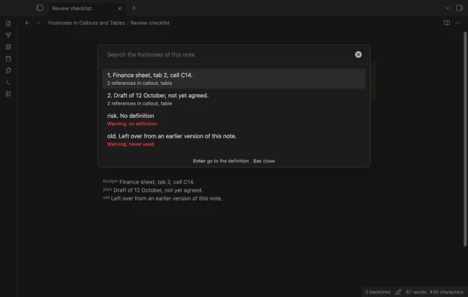The width and height of the screenshot is (468, 297).
Task: Add a new tab with plus
Action: [134, 8]
